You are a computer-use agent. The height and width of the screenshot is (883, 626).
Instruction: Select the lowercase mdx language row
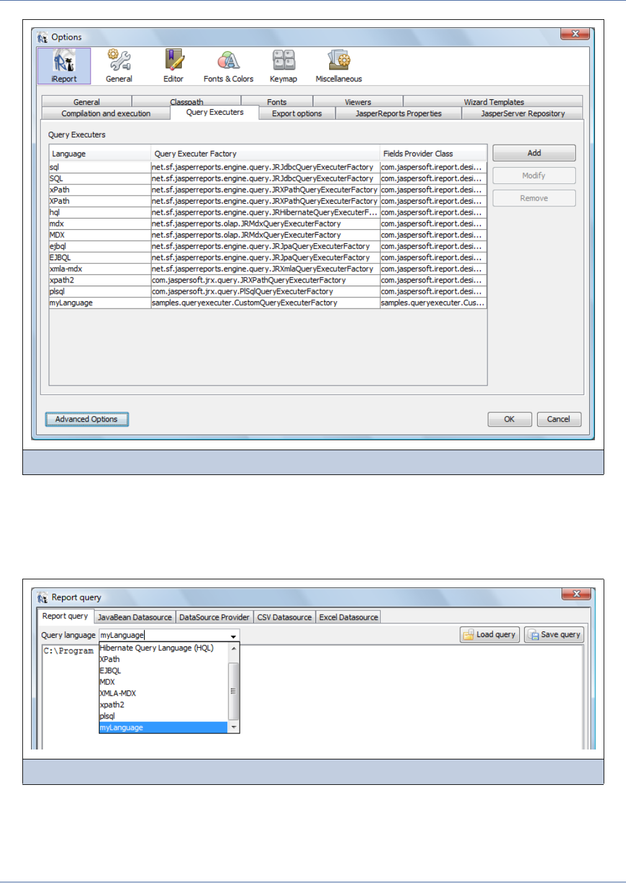268,224
